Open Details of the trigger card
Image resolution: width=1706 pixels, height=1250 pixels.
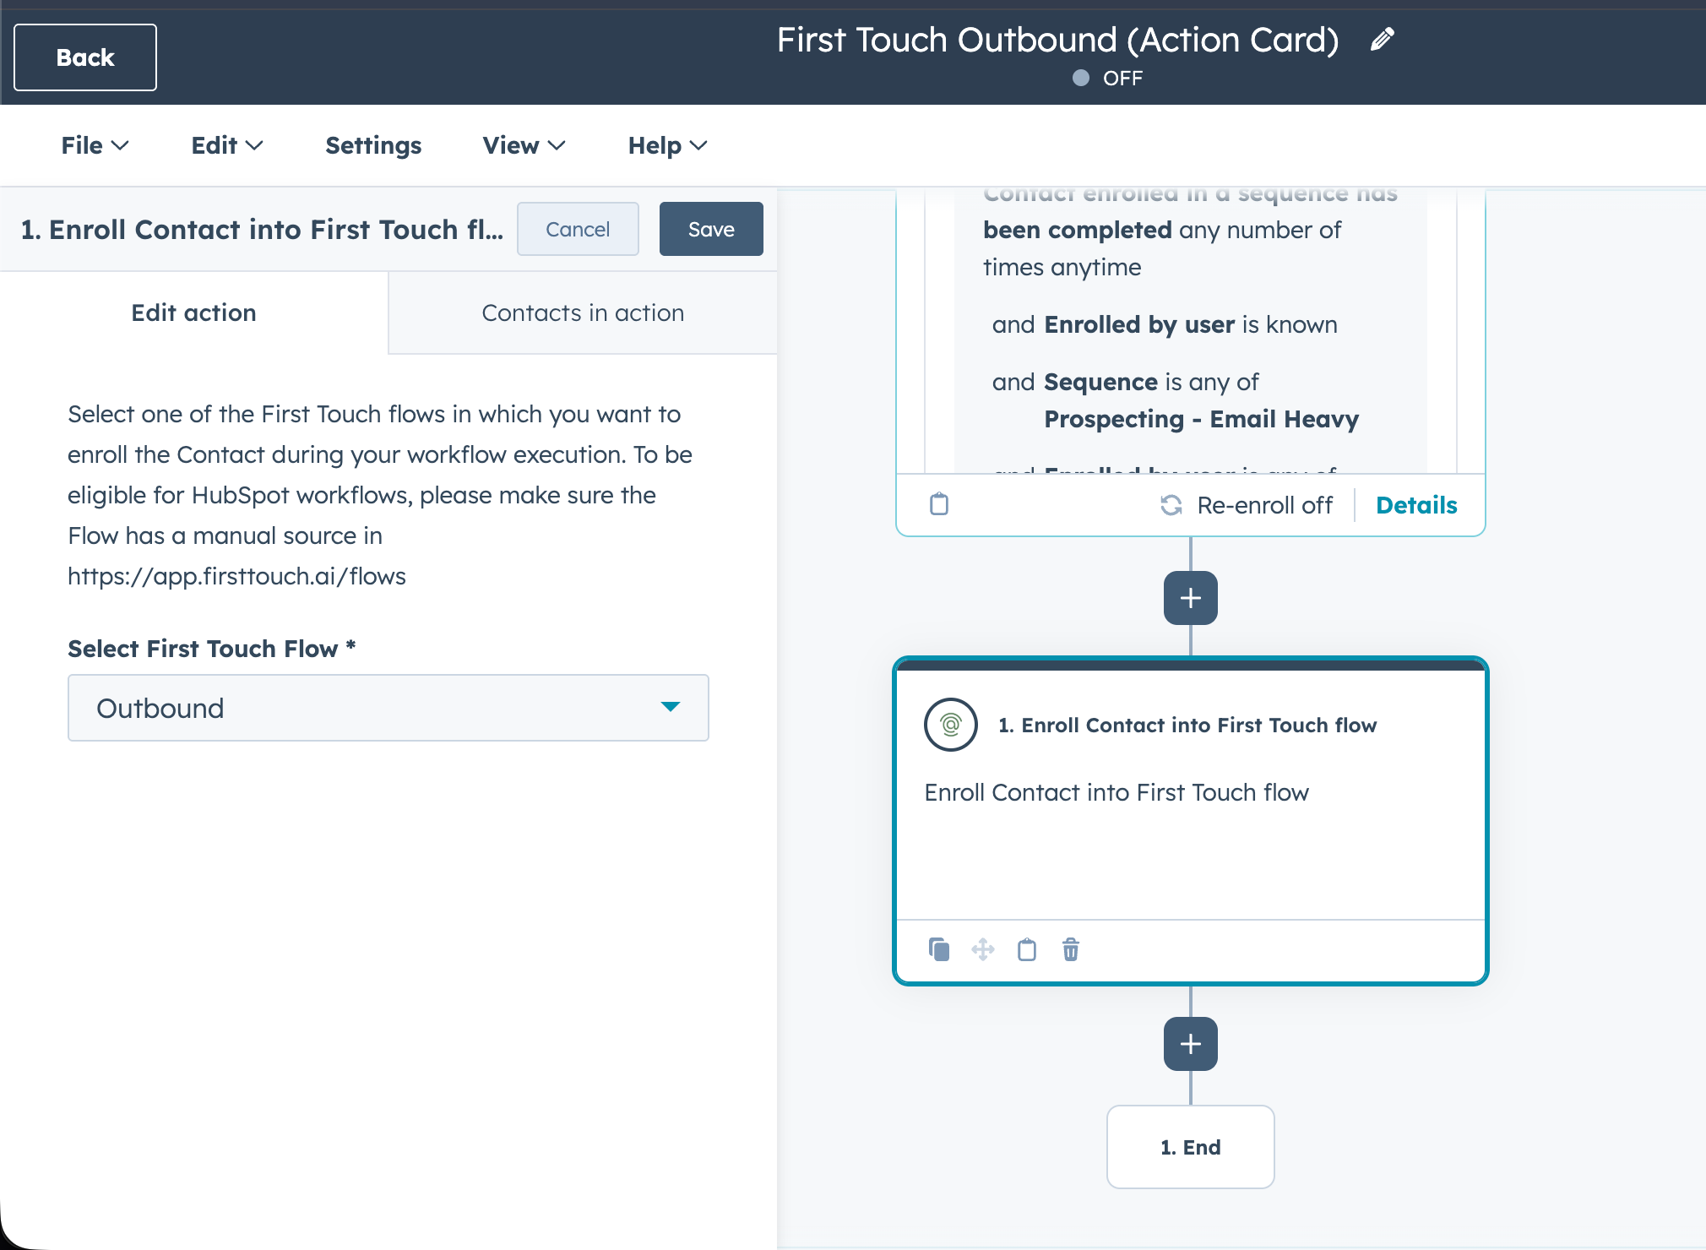coord(1415,505)
